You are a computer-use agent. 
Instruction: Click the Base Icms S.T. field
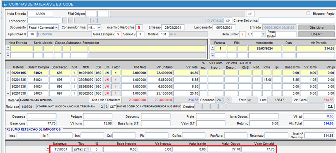[155, 123]
